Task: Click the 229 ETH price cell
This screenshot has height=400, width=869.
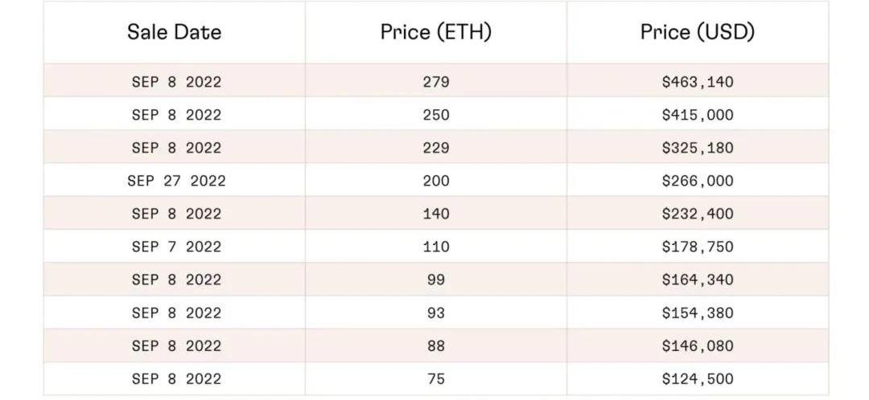Action: point(435,148)
